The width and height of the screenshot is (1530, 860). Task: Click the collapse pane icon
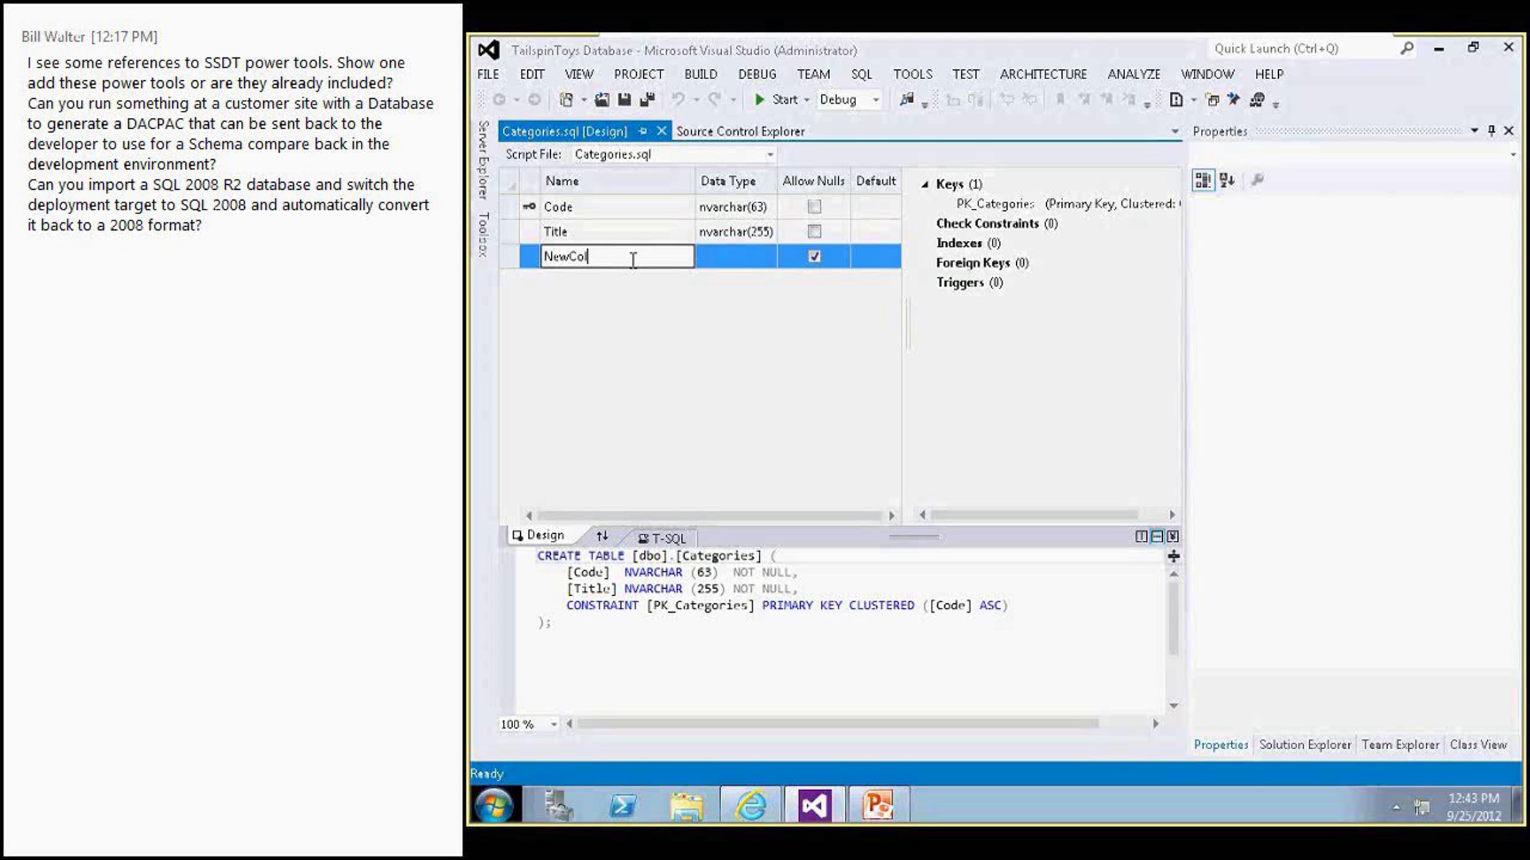tap(1172, 536)
